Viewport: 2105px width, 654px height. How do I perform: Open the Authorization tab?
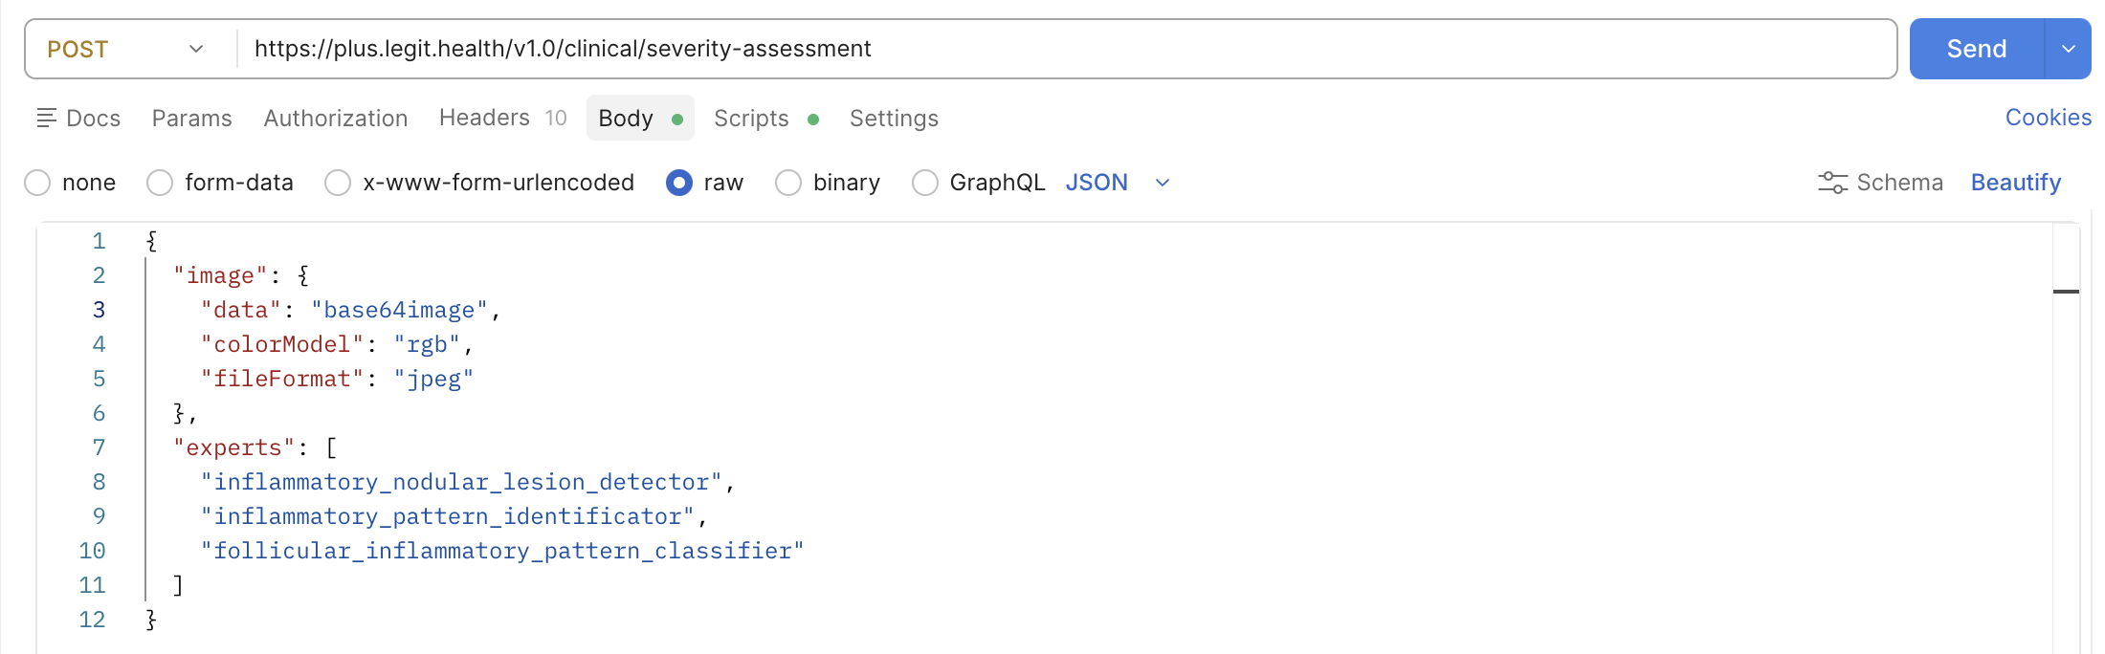335,118
